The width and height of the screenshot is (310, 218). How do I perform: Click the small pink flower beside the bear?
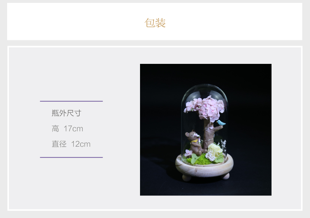coord(188,153)
